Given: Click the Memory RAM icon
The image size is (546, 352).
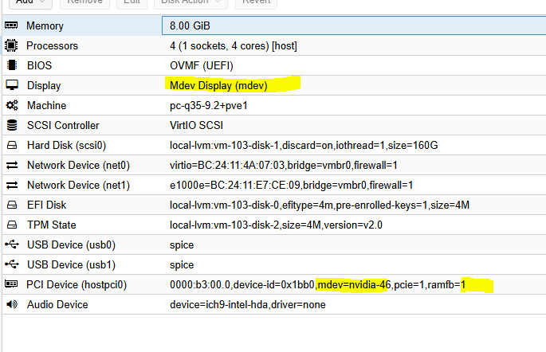Looking at the screenshot, I should tap(12, 26).
